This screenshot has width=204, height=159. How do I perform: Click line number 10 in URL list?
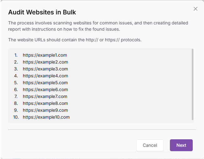[x=16, y=117]
